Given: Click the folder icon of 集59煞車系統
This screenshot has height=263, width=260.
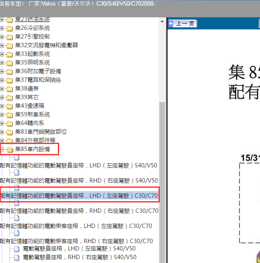Looking at the screenshot, I should (x=10, y=115).
